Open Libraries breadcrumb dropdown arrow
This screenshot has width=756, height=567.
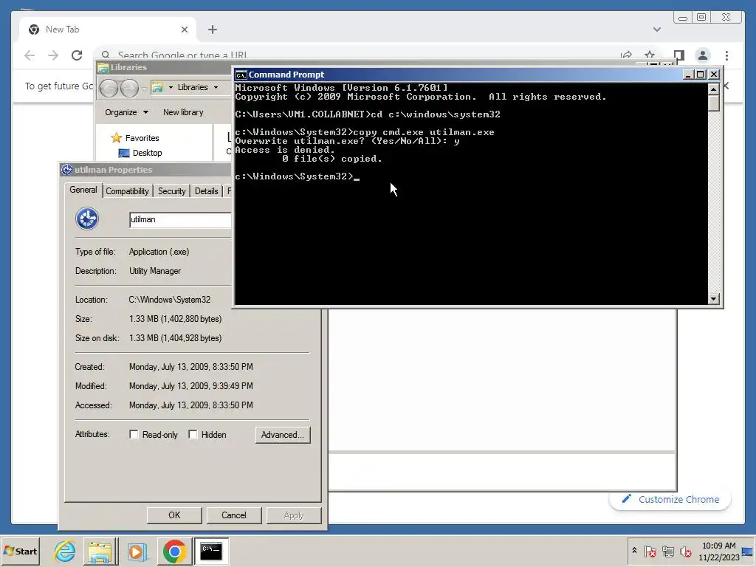171,88
